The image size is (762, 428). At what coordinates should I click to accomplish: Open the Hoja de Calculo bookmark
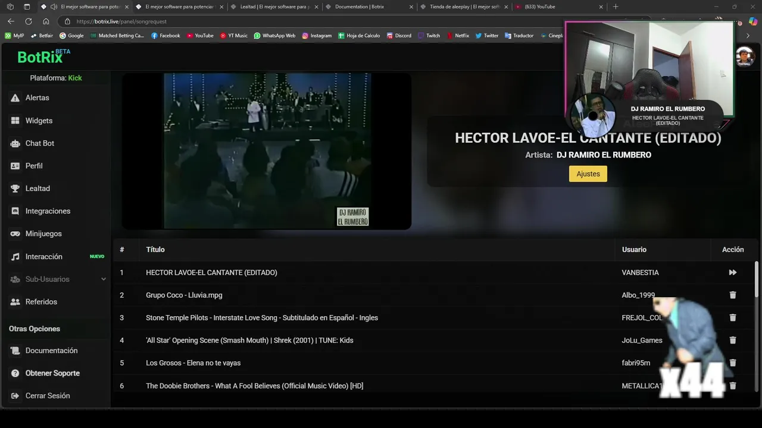tap(359, 36)
